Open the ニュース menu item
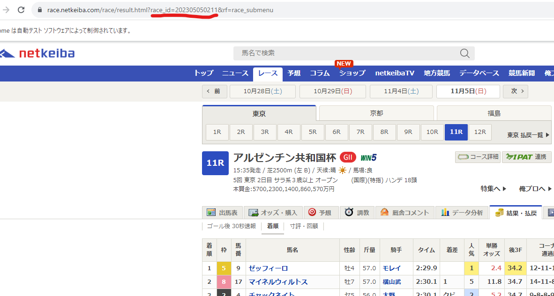 (x=235, y=73)
